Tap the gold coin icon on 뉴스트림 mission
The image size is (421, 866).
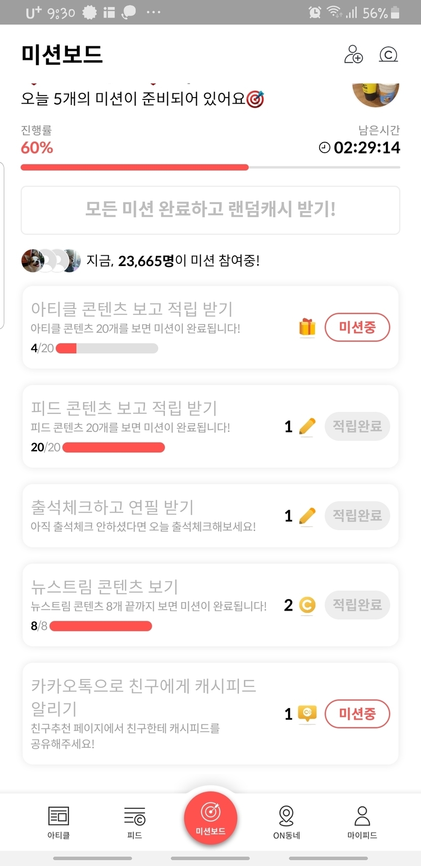coord(307,605)
